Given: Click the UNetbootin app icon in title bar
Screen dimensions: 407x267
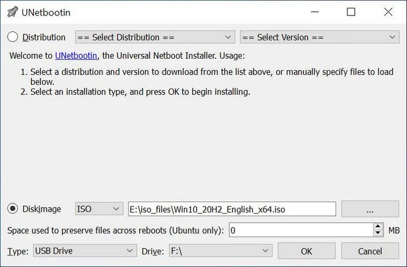Looking at the screenshot, I should pyautogui.click(x=12, y=12).
